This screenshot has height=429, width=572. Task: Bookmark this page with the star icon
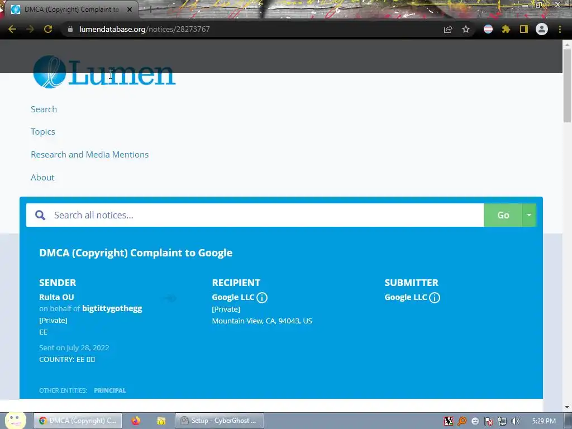pos(466,29)
